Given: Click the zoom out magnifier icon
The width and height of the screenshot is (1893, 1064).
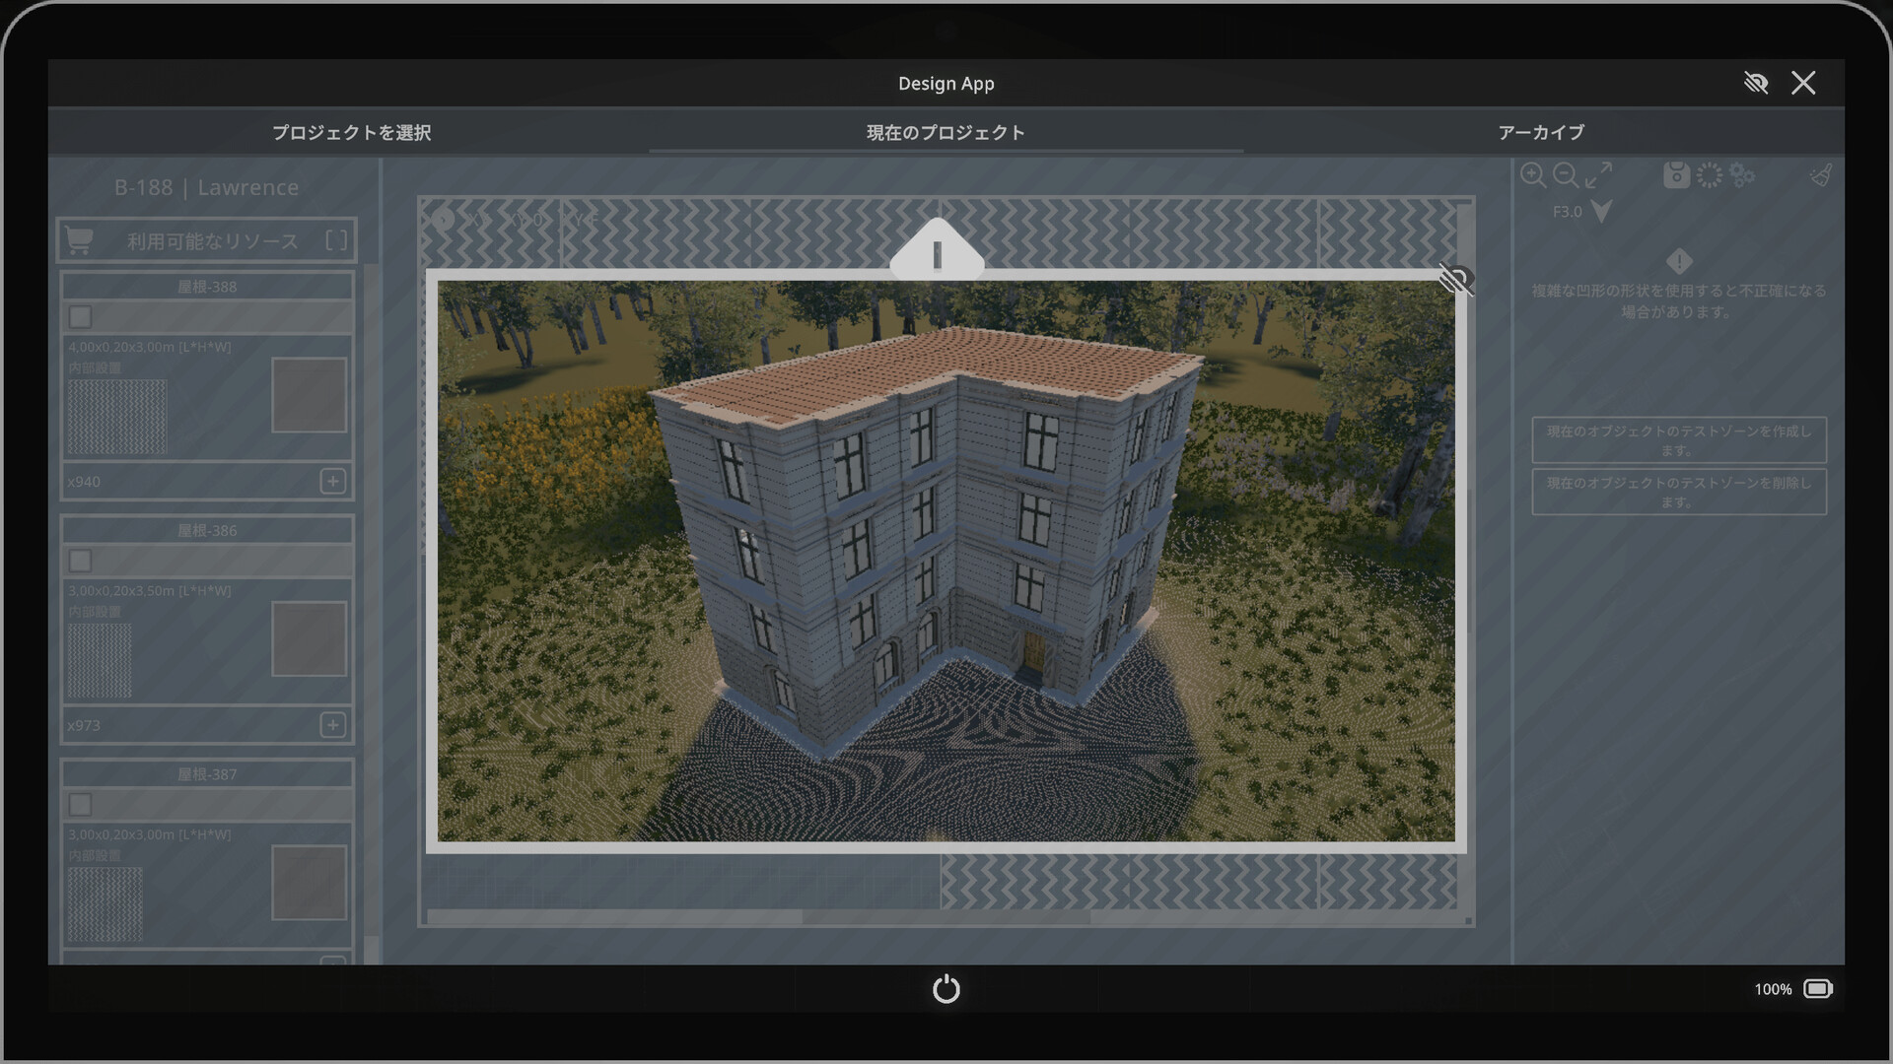Looking at the screenshot, I should [1565, 175].
